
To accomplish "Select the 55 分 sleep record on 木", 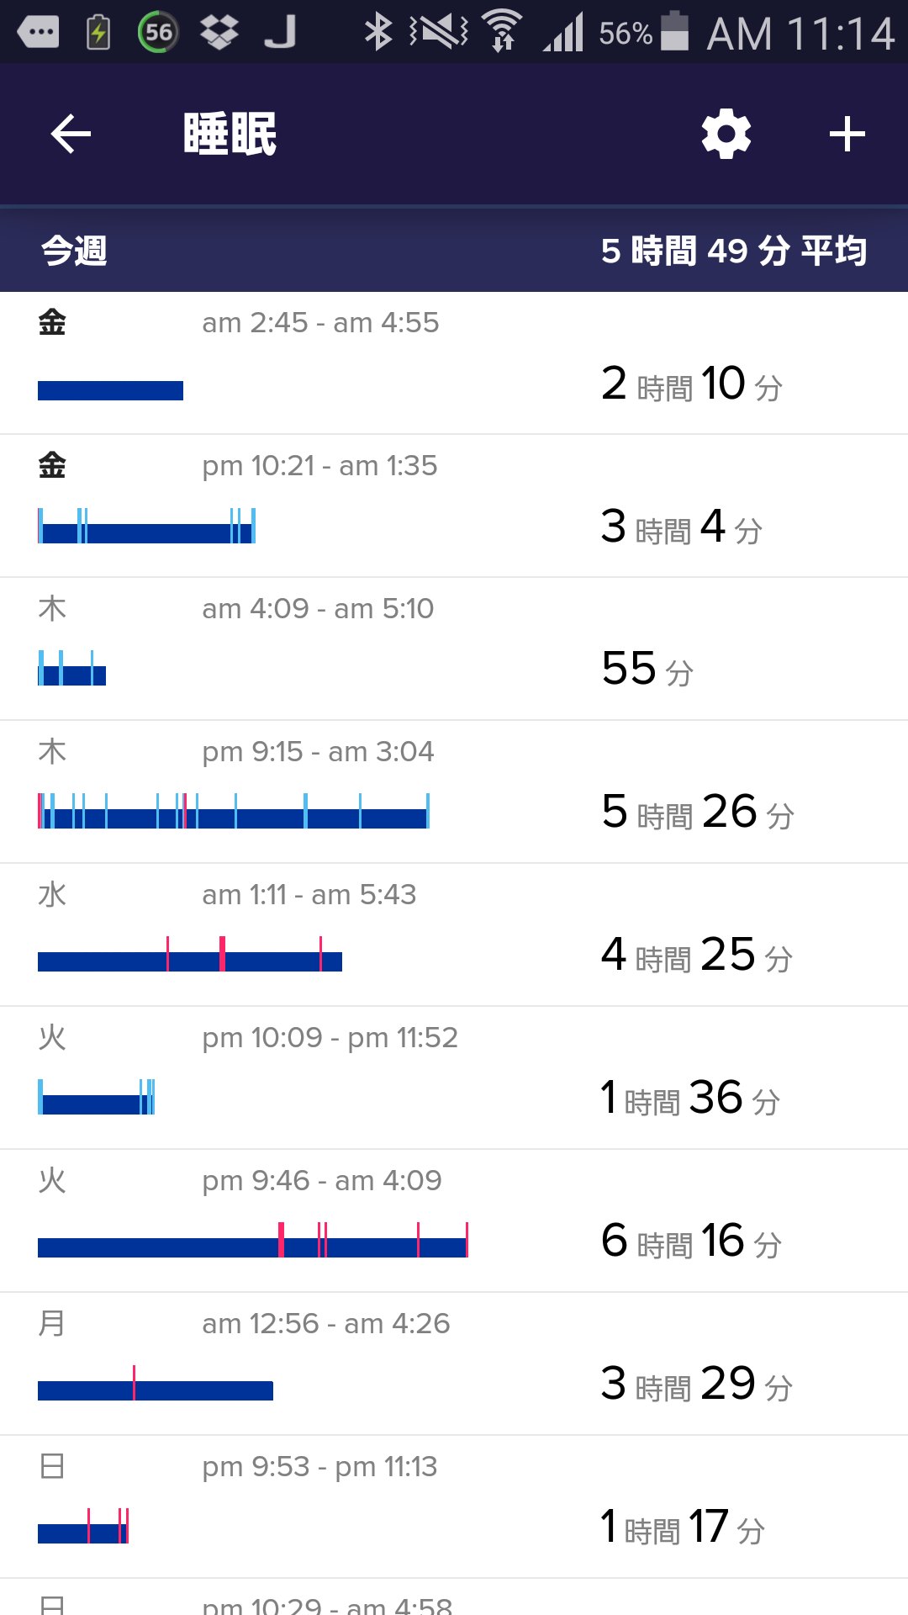I will 454,649.
